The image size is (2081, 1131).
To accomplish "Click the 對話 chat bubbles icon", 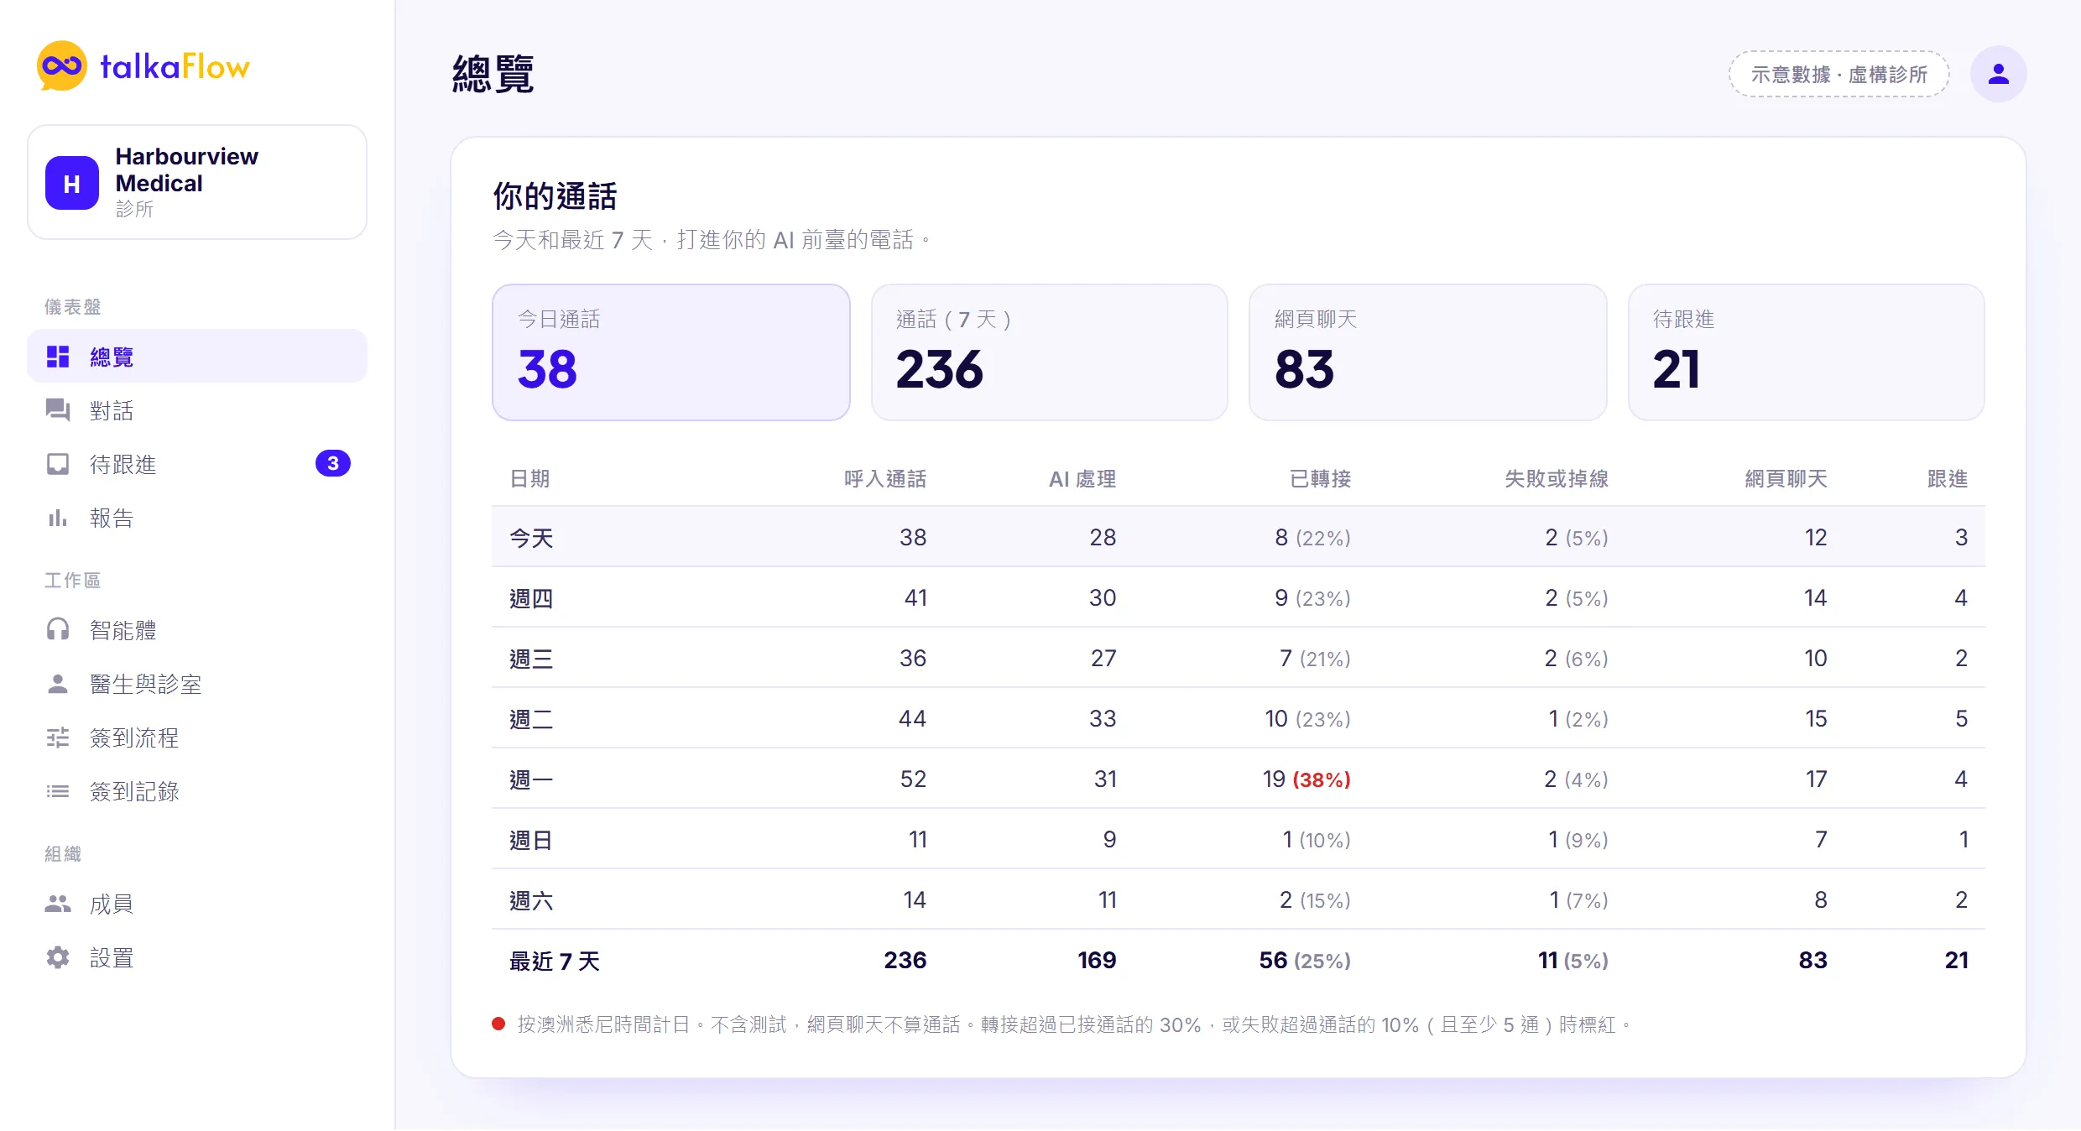I will point(58,410).
